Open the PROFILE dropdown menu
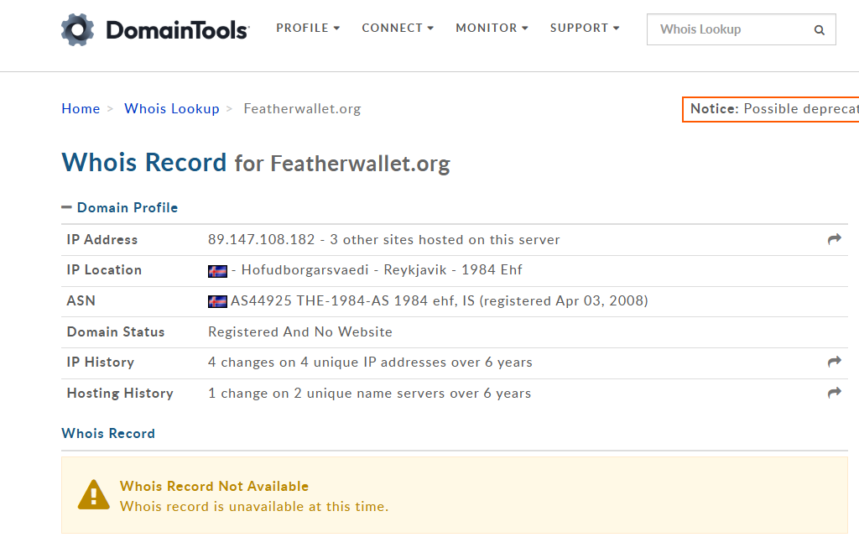Viewport: 859px width, 553px height. tap(308, 29)
